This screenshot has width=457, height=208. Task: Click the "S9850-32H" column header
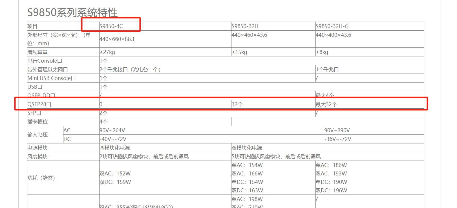(245, 26)
